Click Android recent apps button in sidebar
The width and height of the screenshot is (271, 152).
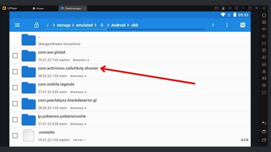pos(264,140)
